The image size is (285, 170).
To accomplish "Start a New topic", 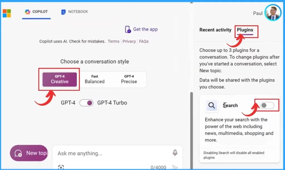I will pyautogui.click(x=29, y=153).
